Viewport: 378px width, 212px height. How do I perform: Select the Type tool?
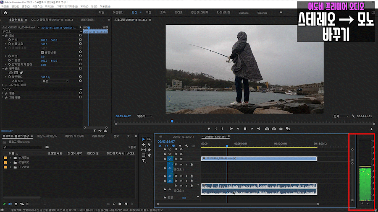144,160
